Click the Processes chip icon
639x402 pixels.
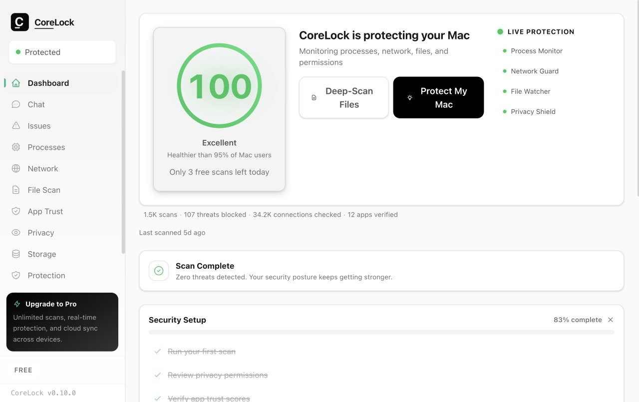(x=16, y=147)
